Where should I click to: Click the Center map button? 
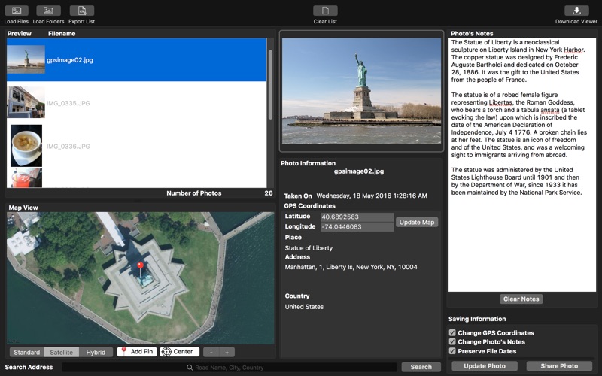click(180, 351)
